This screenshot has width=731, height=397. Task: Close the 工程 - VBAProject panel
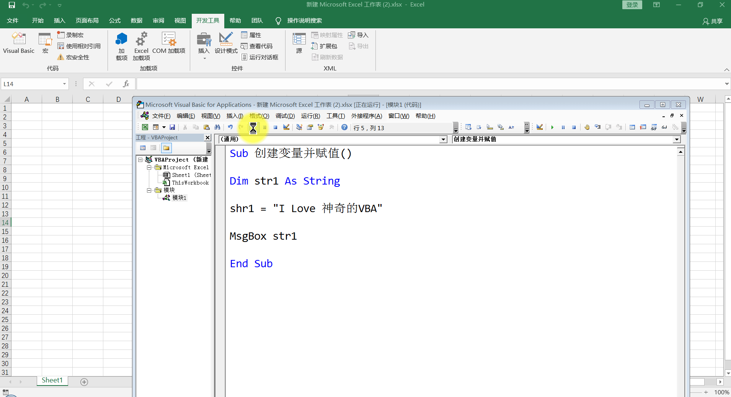[x=208, y=137]
